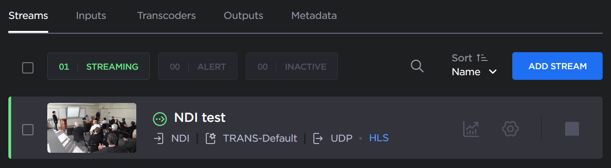Expand the Sort Name dropdown
611x168 pixels.
click(x=474, y=72)
